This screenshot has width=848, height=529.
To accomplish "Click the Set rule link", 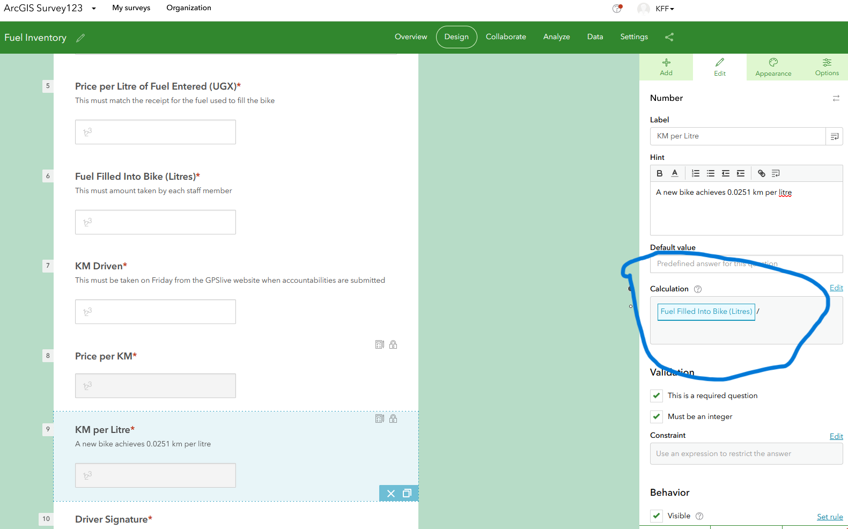I will [x=830, y=517].
